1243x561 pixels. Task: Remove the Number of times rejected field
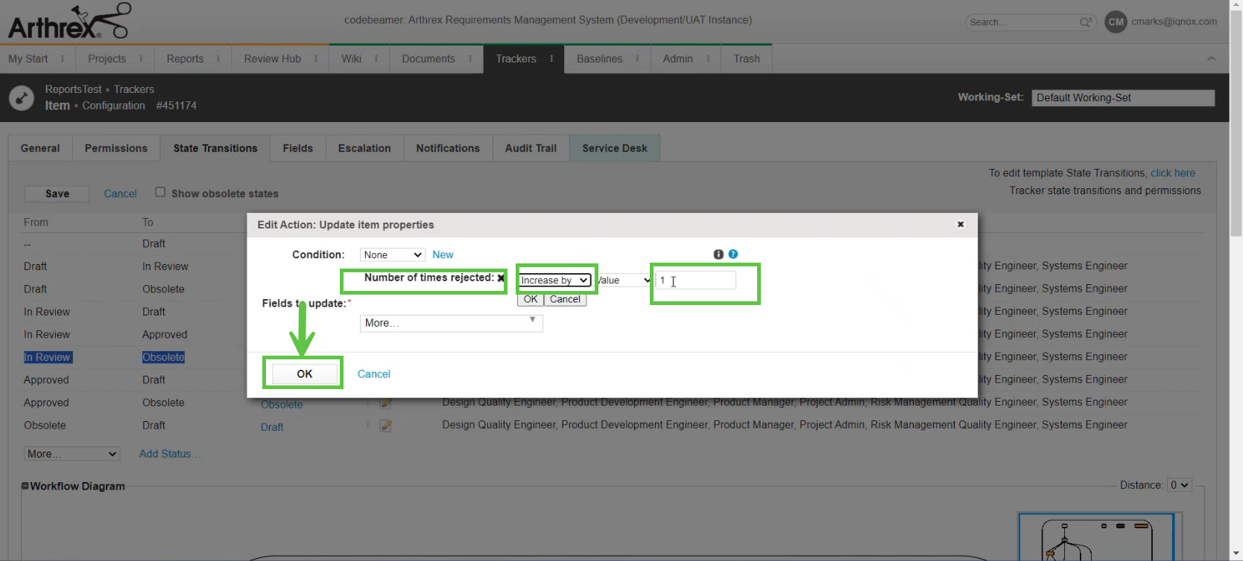click(x=501, y=278)
